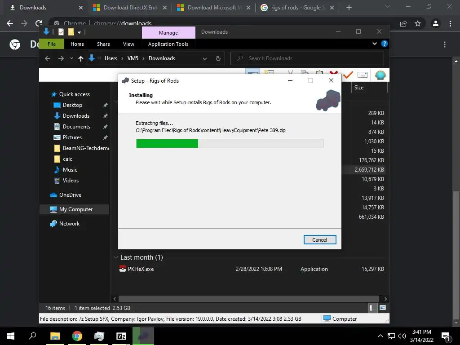Open File Explorer help question mark
460x345 pixels.
point(385,44)
